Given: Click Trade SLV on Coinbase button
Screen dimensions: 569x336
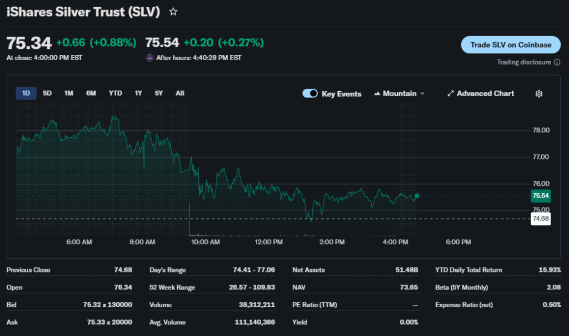Looking at the screenshot, I should coord(511,45).
